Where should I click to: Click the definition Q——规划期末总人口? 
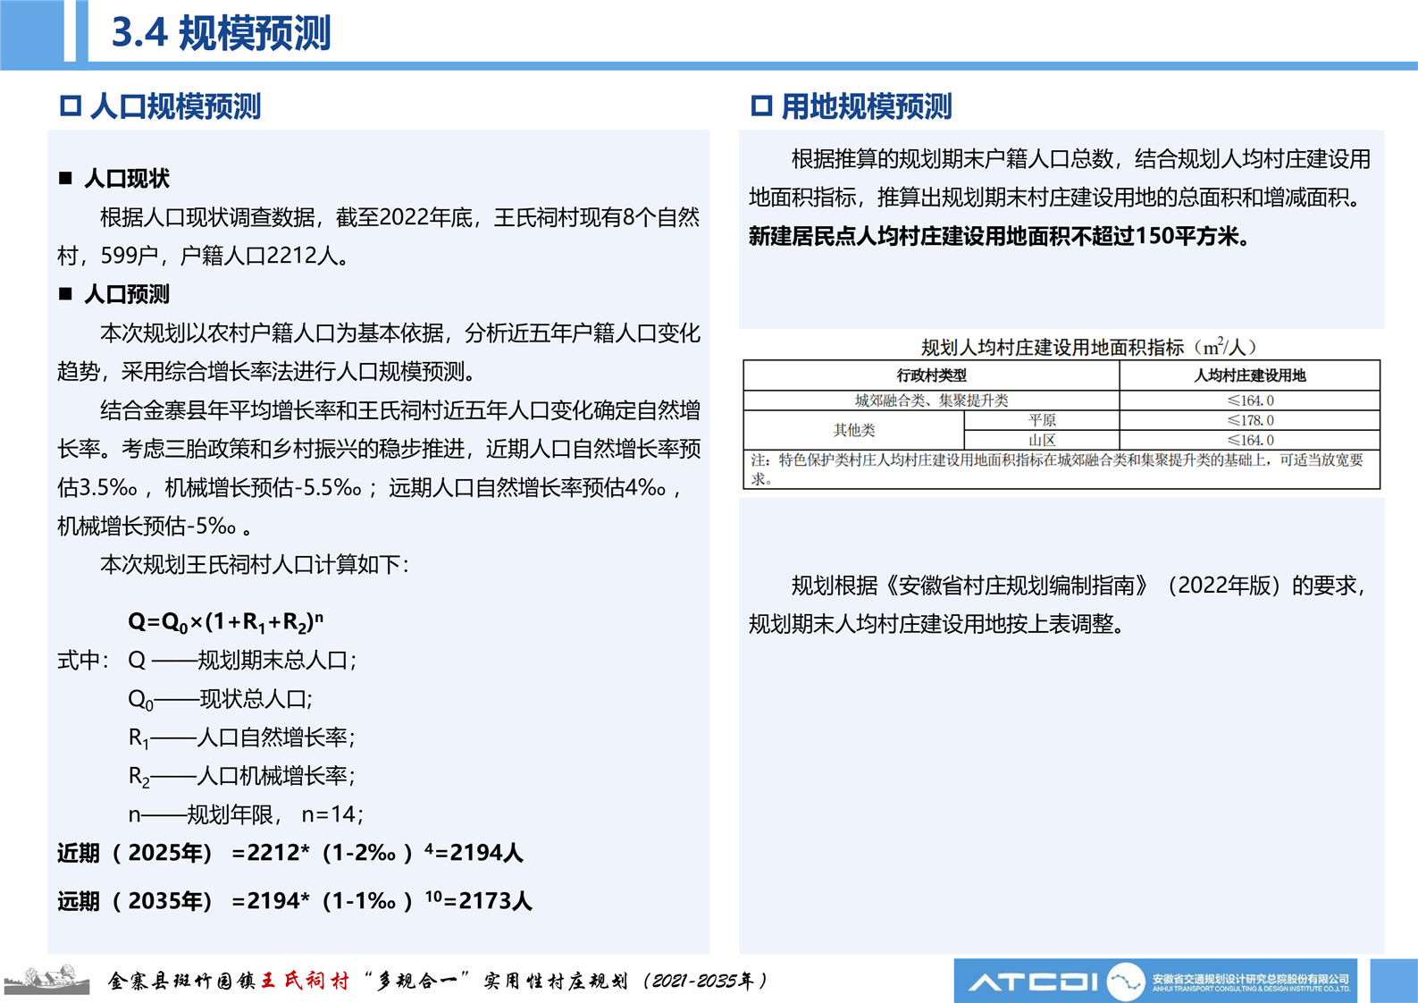[242, 661]
